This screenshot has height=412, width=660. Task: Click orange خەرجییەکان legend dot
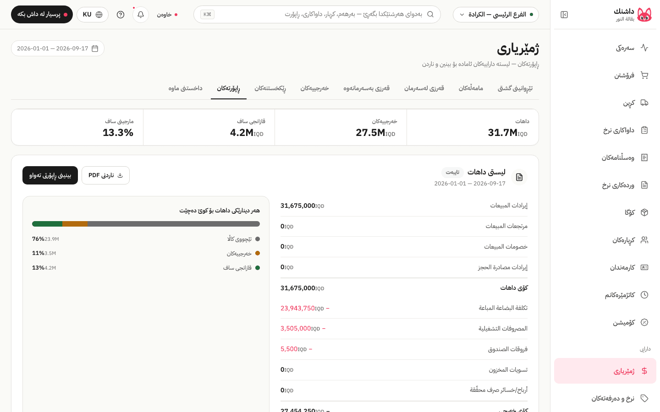pos(258,253)
